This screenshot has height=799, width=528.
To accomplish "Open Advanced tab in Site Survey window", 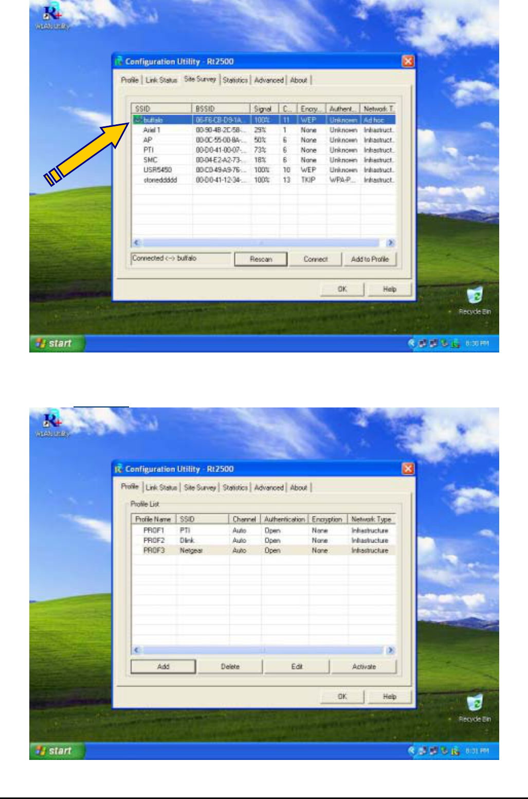I will (x=269, y=80).
